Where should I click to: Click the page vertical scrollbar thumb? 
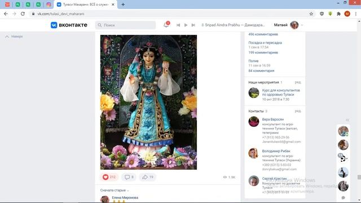tap(359, 177)
